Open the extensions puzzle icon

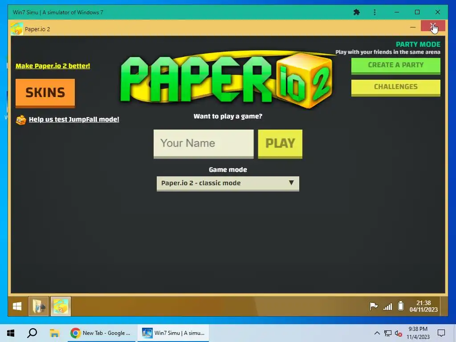357,12
